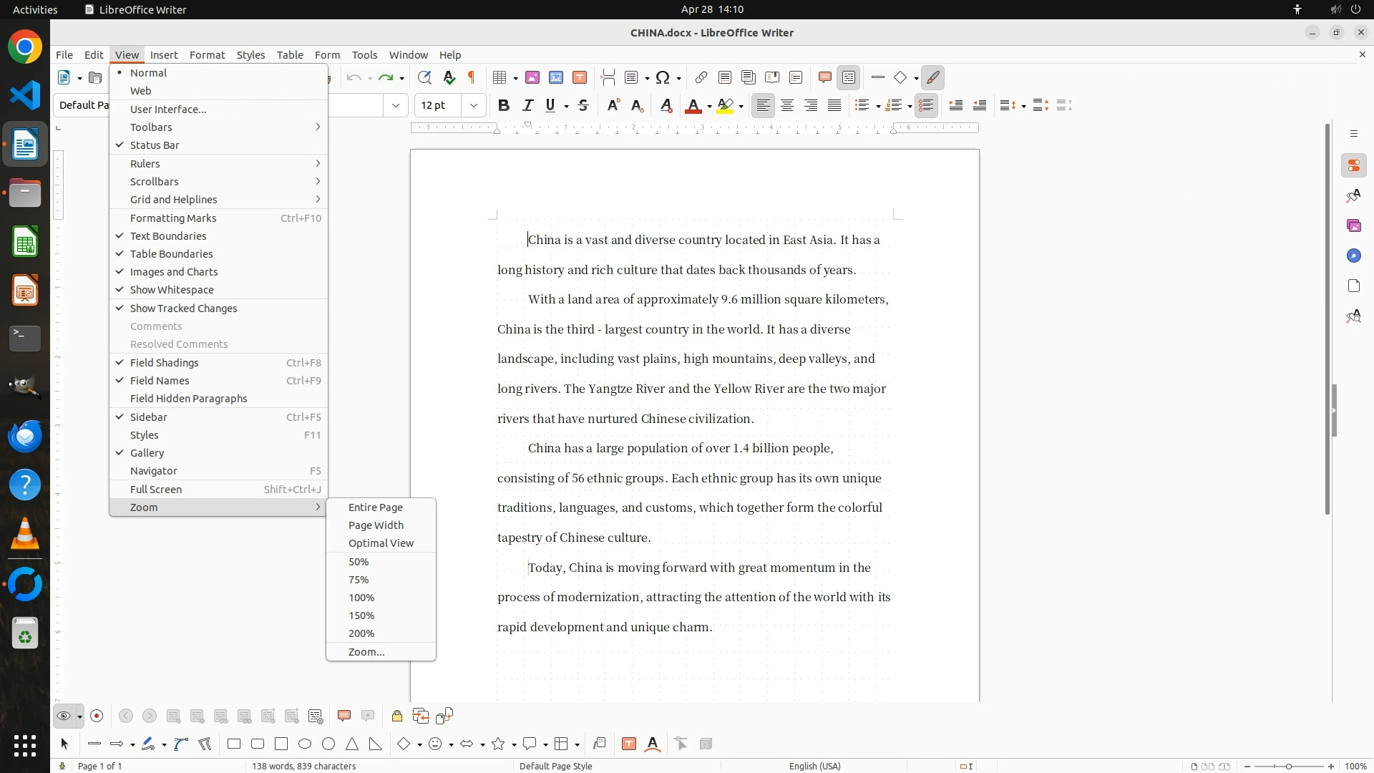Click the Insert Hyperlink icon
The height and width of the screenshot is (773, 1374).
[701, 77]
